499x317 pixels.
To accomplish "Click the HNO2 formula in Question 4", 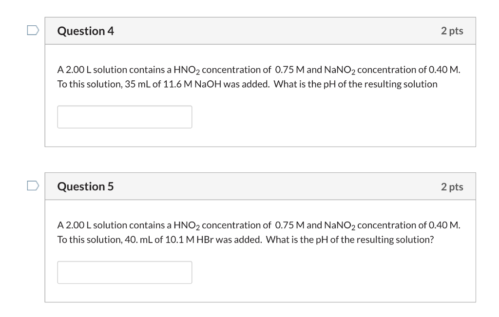I will (187, 70).
